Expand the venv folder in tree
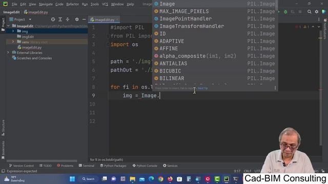Viewport: 328px width, 184px height. (x=13, y=42)
